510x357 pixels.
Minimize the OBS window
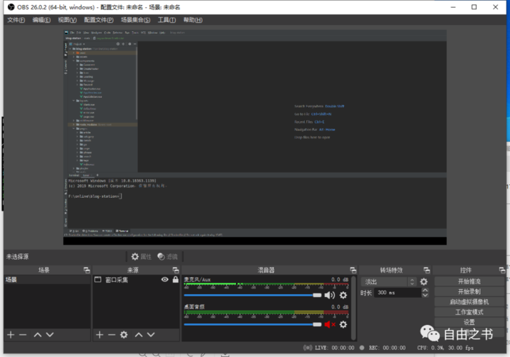point(453,7)
